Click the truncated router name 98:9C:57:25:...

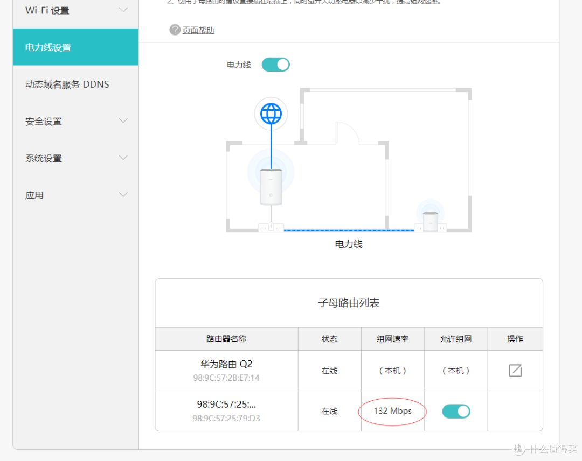click(226, 405)
